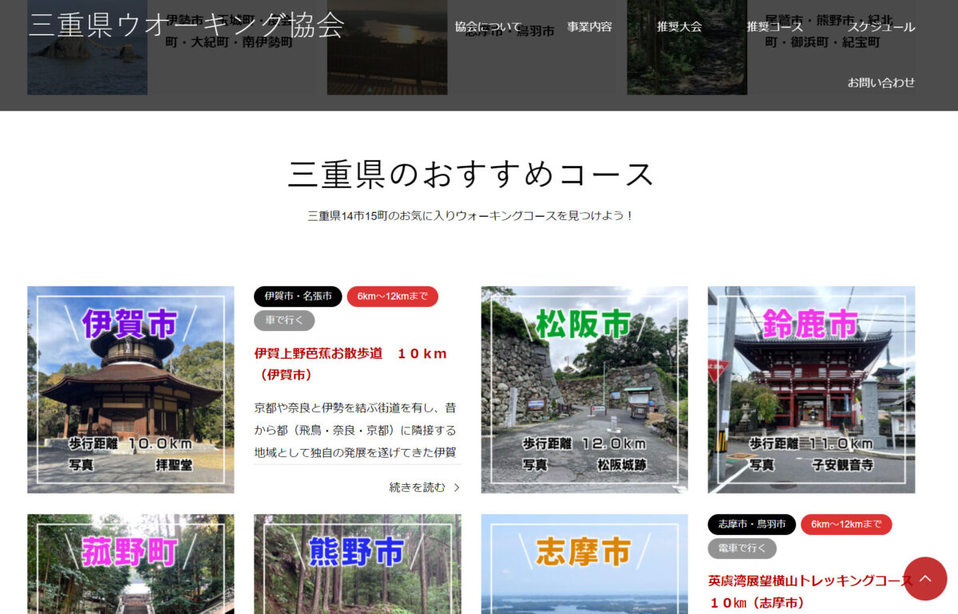Screen dimensions: 958x614
Task: Click the chevron next to 続きを読む
Action: point(457,487)
